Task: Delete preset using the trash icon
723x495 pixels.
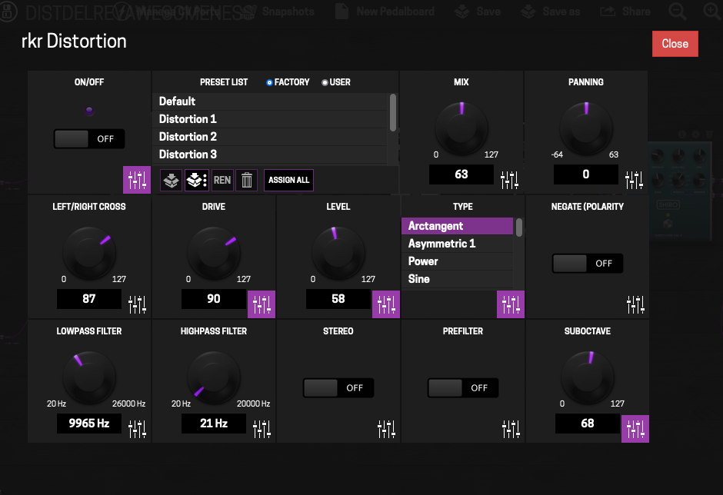Action: point(246,181)
